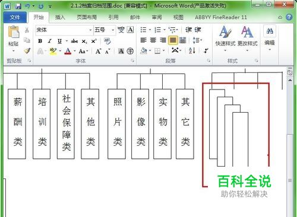Open the Paragraph dialog launcher
Image resolution: width=297 pixels, height=217 pixels.
click(x=208, y=60)
